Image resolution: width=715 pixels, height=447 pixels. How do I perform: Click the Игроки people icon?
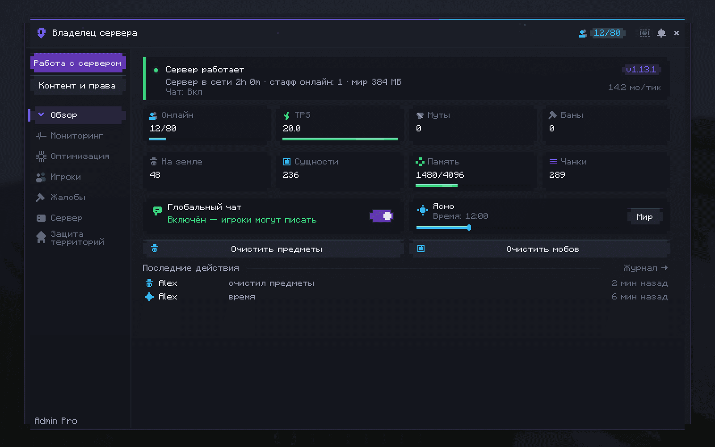tap(41, 177)
